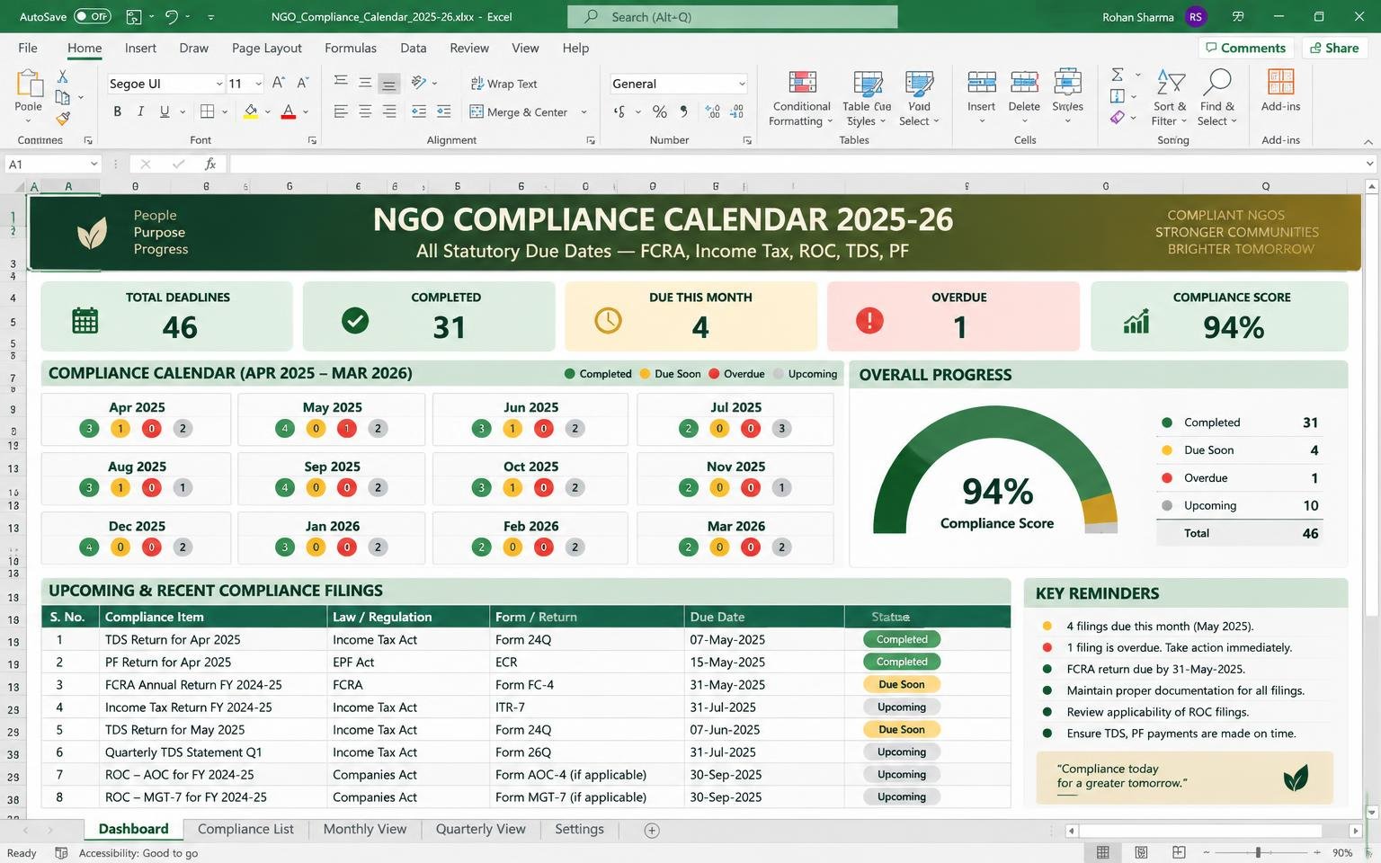Viewport: 1381px width, 863px height.
Task: Open Find & Select magnifier
Action: tap(1216, 99)
